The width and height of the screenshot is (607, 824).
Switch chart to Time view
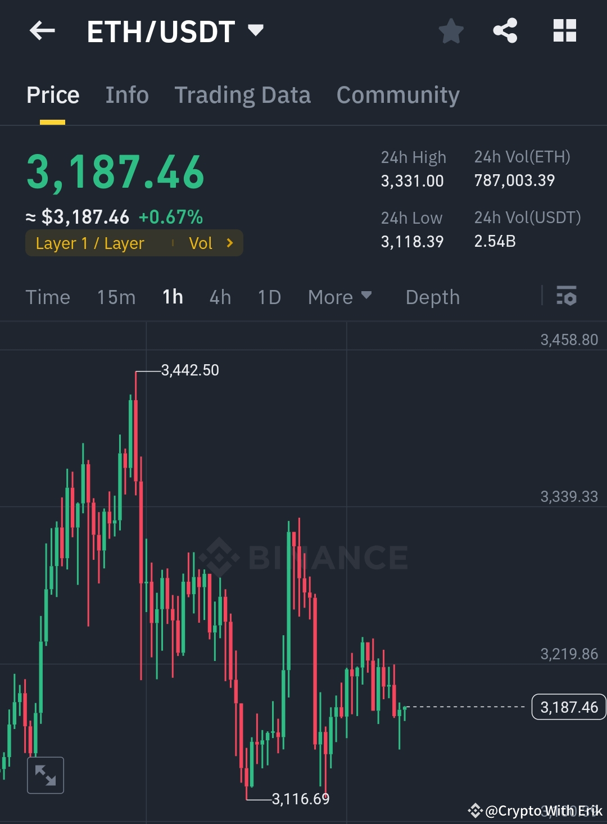click(48, 297)
